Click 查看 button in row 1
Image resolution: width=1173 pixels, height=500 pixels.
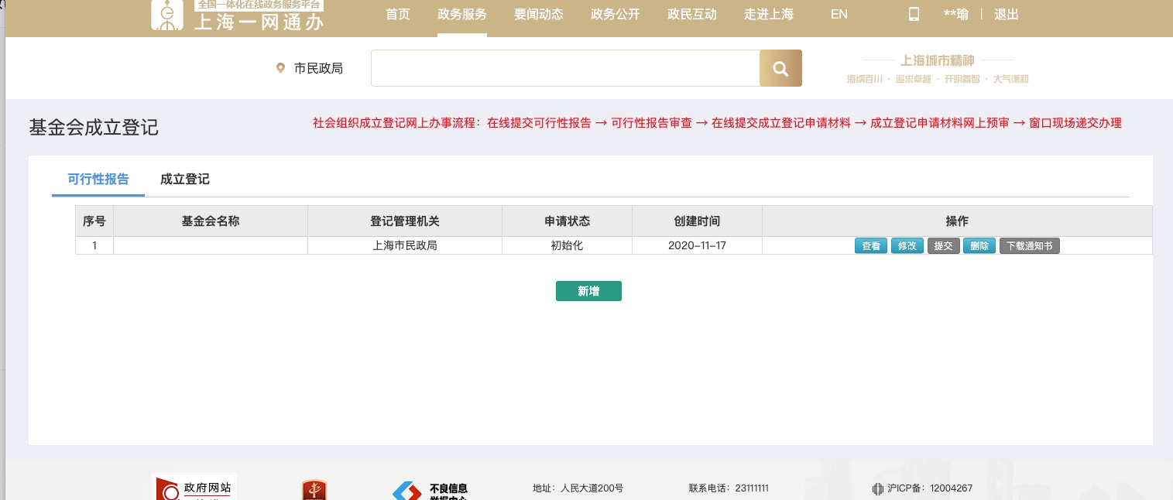click(x=871, y=245)
